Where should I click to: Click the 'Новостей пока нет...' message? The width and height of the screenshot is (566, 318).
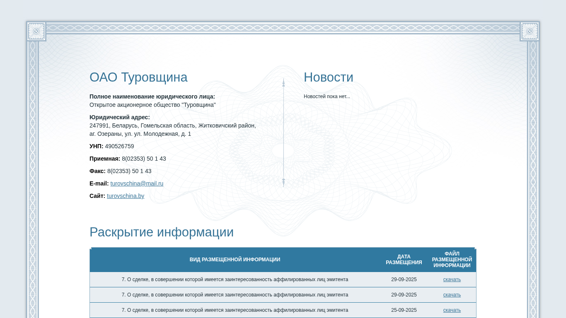(x=327, y=96)
